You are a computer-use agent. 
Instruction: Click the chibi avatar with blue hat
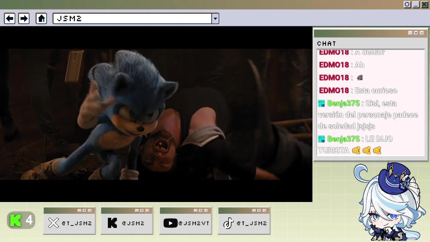point(390,201)
